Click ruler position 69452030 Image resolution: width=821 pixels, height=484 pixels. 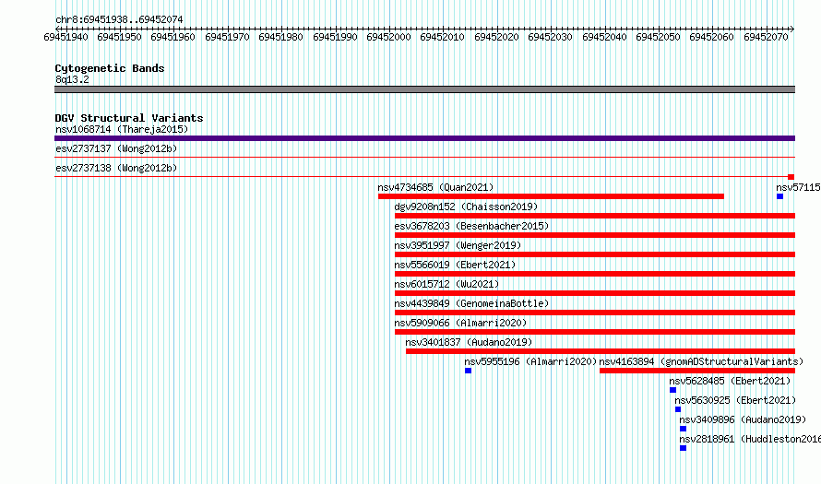click(x=550, y=37)
